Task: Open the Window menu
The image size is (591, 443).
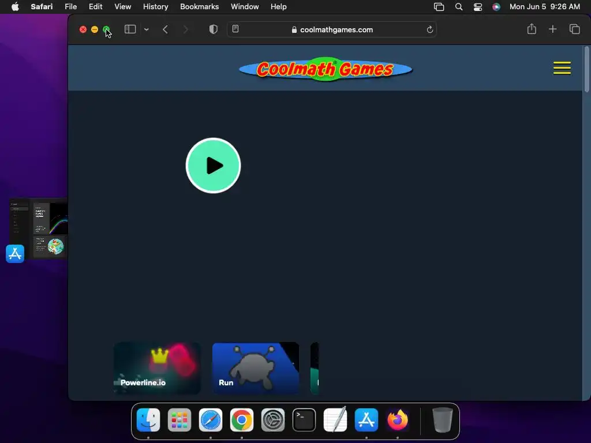Action: [245, 7]
